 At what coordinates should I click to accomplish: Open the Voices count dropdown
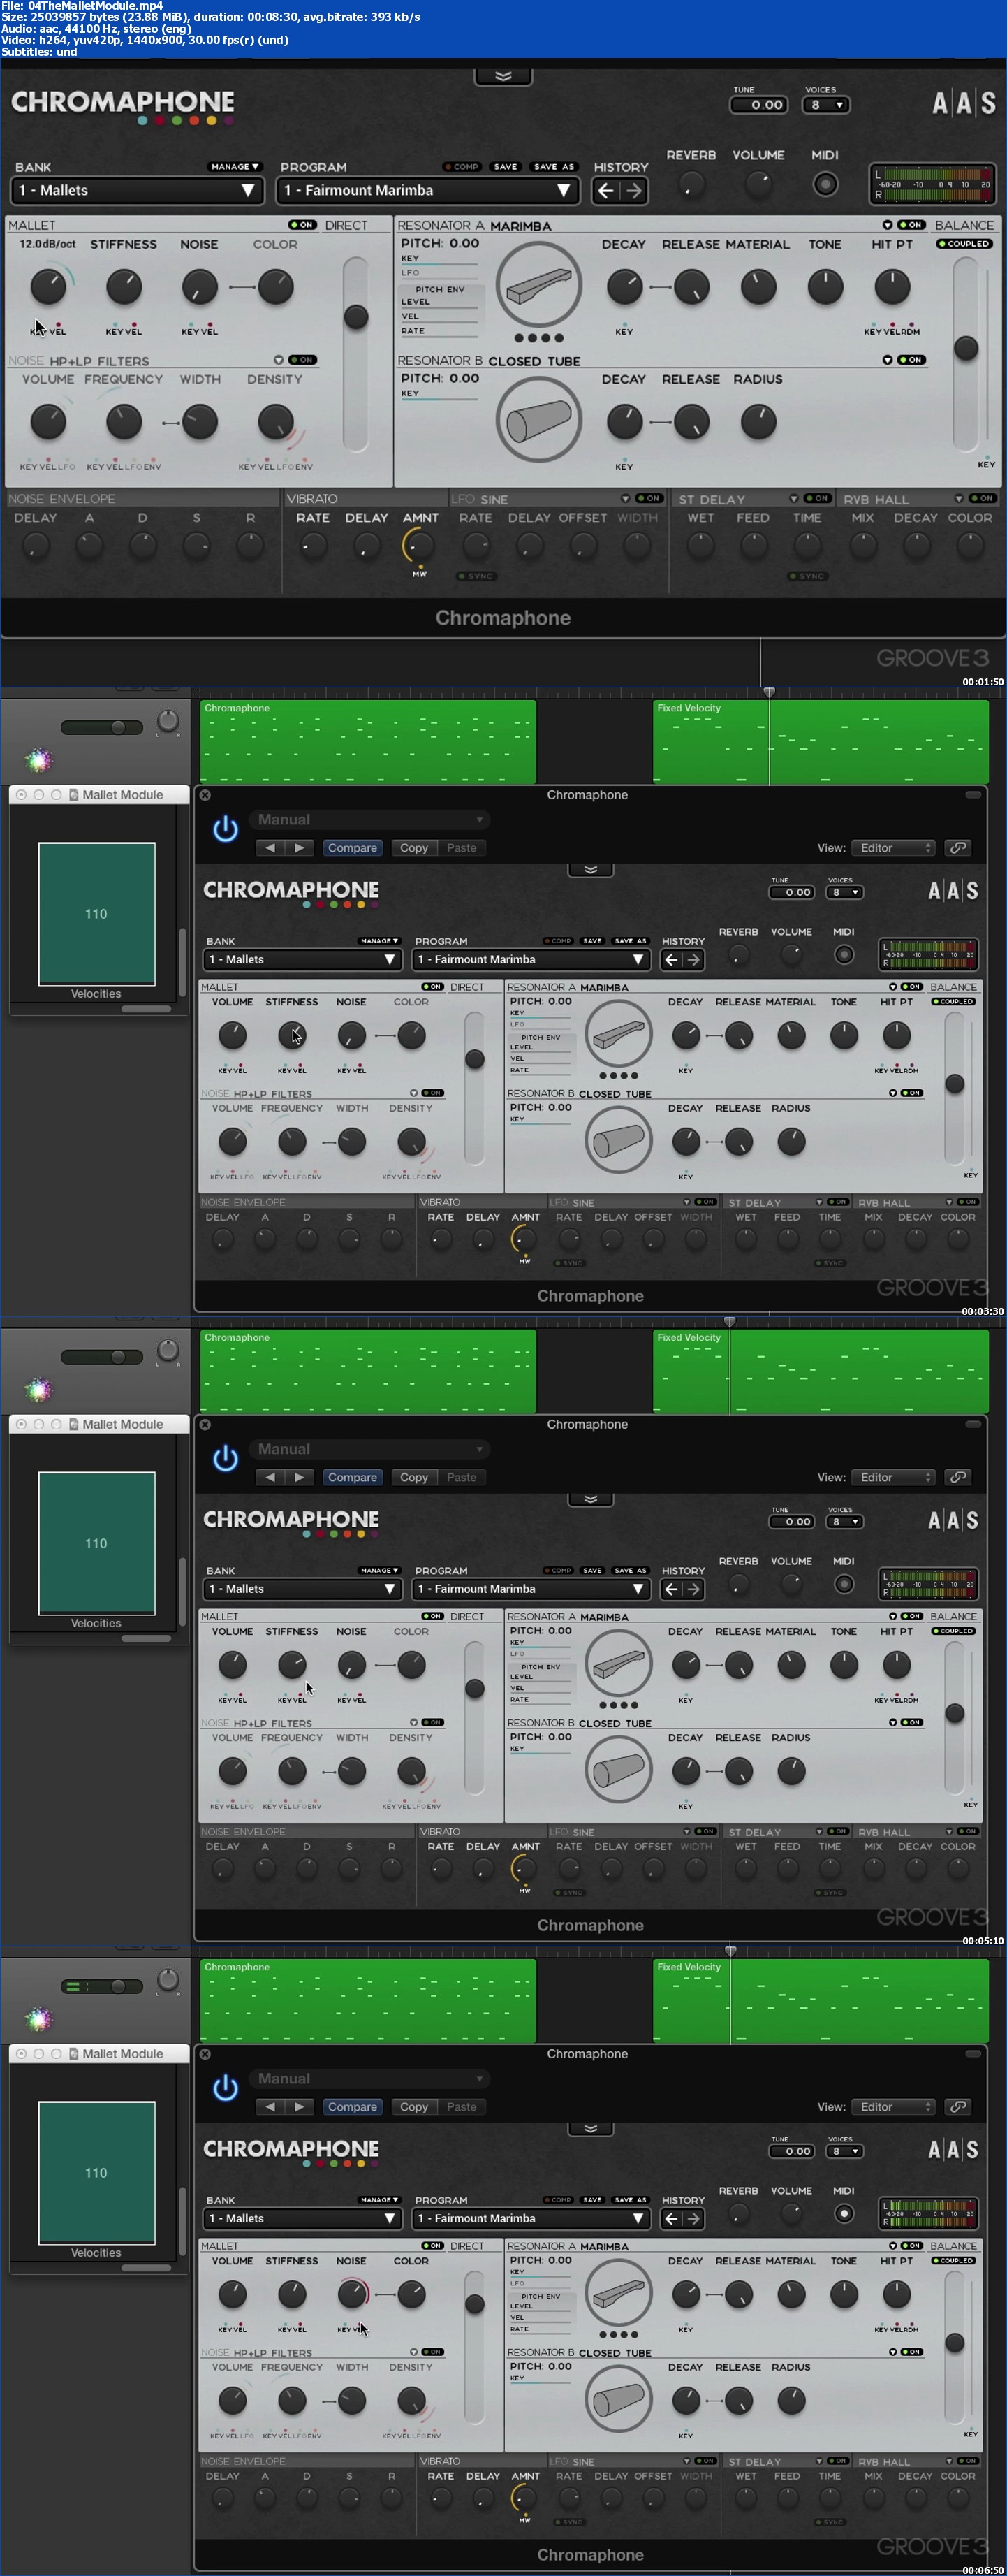(x=826, y=105)
